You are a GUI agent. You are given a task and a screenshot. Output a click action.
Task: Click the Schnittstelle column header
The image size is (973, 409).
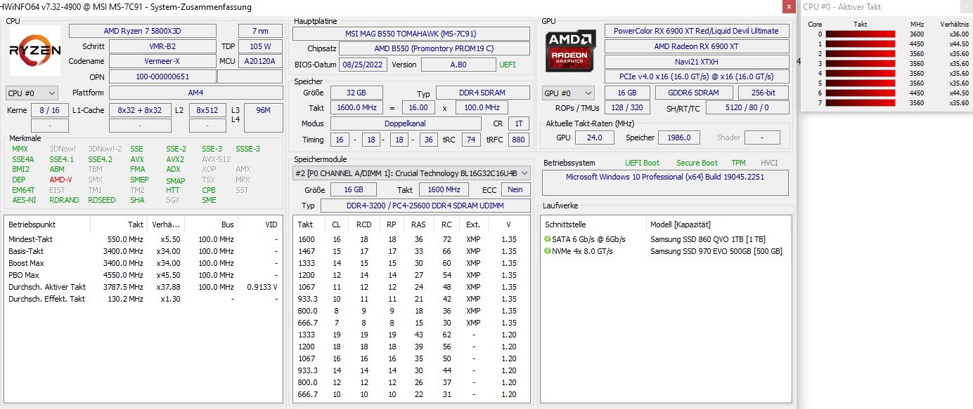pos(594,224)
